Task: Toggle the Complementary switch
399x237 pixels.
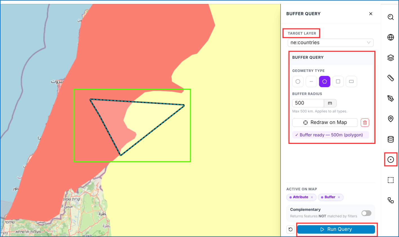Action: coord(366,213)
